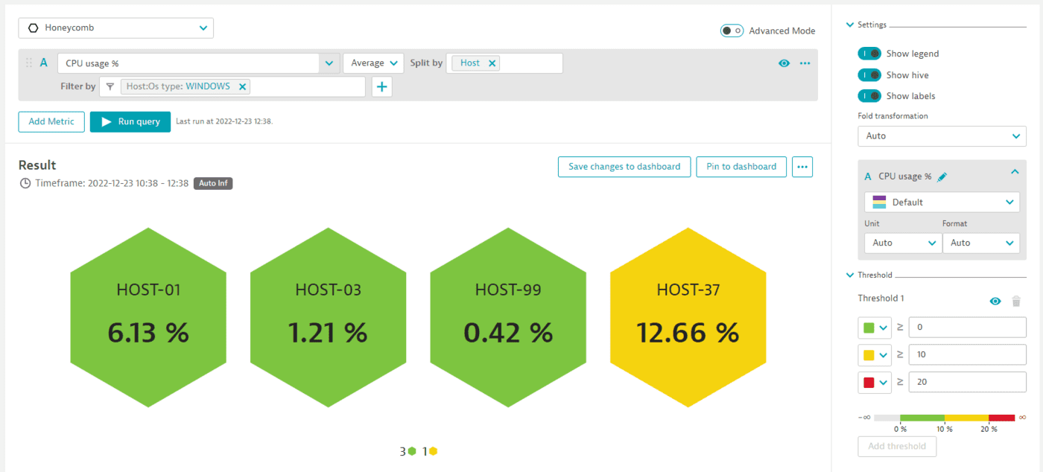Image resolution: width=1043 pixels, height=472 pixels.
Task: Remove the Windows OS type filter tag
Action: click(x=242, y=86)
